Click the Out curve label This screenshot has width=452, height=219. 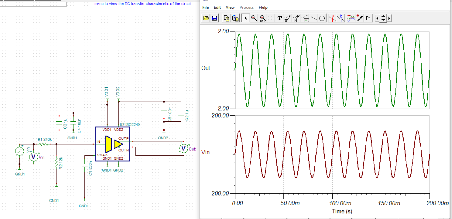[206, 68]
